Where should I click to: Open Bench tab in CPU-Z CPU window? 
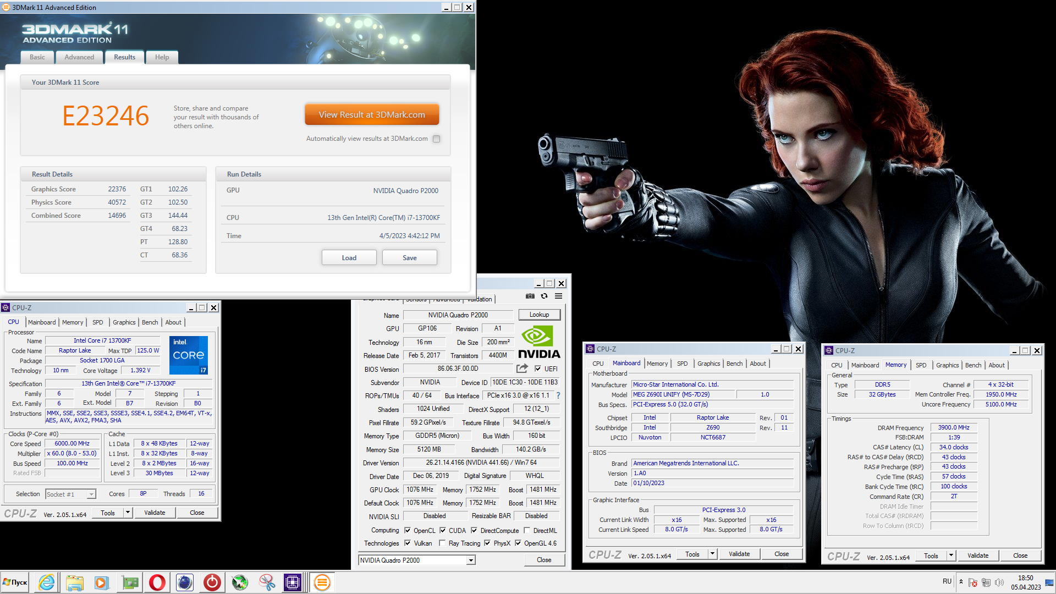(x=150, y=322)
